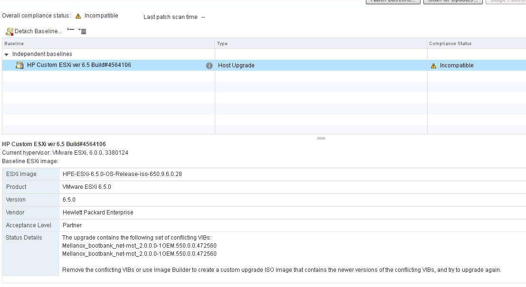Click the info icon on HP Custom ESXi row

click(209, 66)
